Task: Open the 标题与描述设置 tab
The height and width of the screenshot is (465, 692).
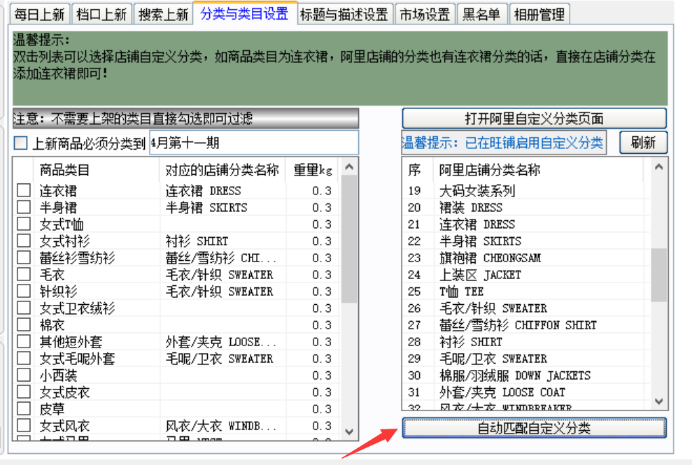Action: 344,15
